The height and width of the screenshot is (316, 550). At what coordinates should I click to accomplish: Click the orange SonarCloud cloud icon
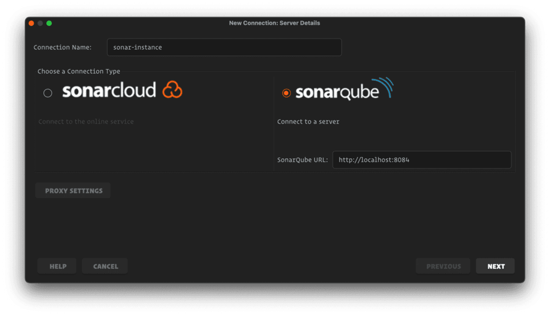click(x=172, y=90)
